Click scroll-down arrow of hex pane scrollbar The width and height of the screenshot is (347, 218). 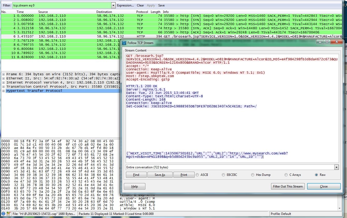[339, 208]
